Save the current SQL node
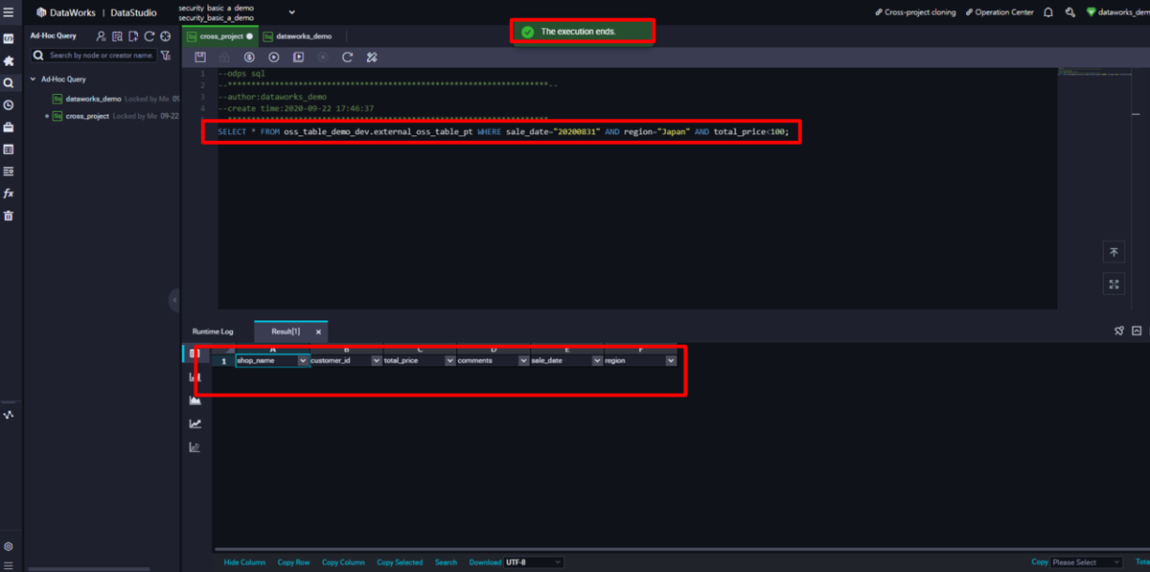The width and height of the screenshot is (1150, 572). coord(200,57)
